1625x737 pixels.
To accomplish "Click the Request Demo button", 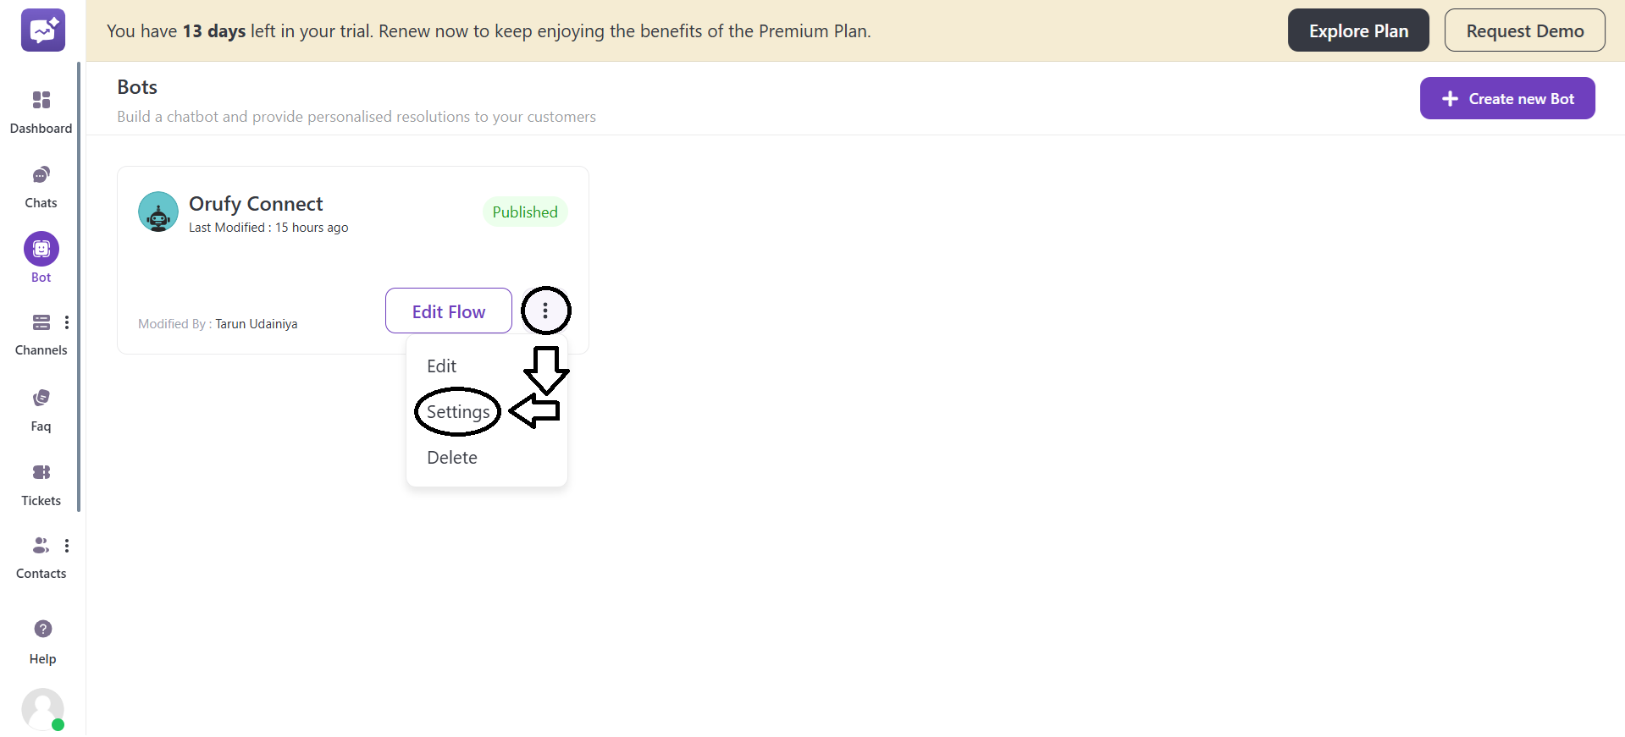I will (x=1524, y=30).
